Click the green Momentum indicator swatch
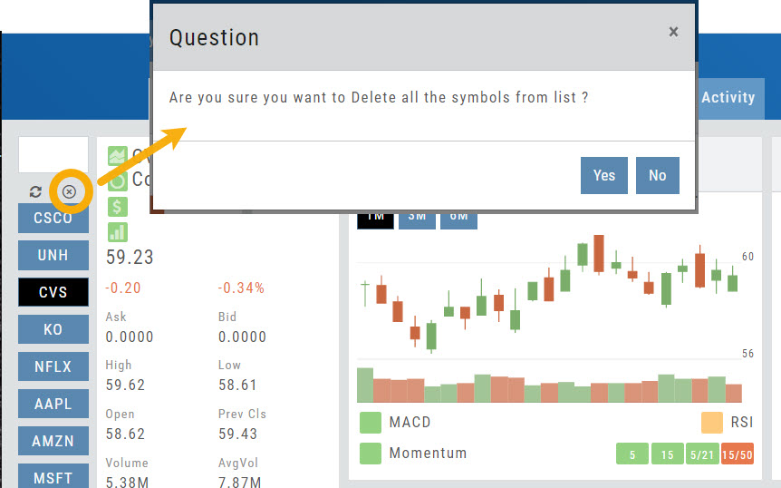This screenshot has height=488, width=781. [x=371, y=453]
